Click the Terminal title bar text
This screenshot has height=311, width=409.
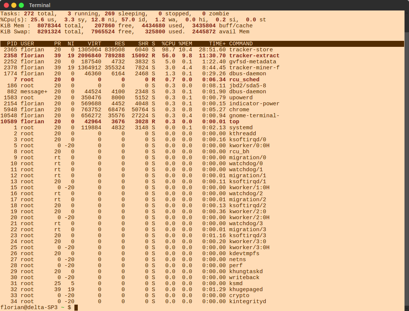pyautogui.click(x=40, y=5)
